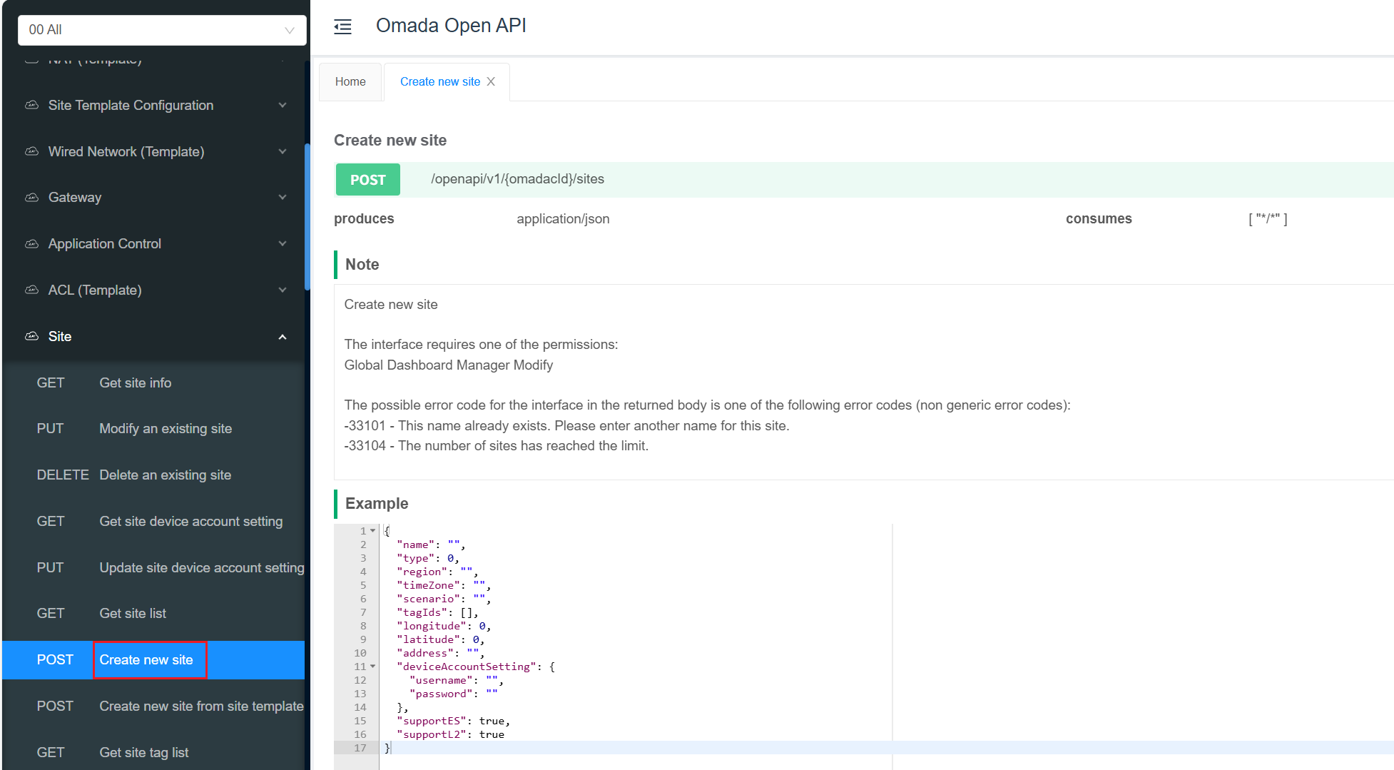This screenshot has height=770, width=1394.
Task: Click the cloud icon beside Application Control
Action: (31, 243)
